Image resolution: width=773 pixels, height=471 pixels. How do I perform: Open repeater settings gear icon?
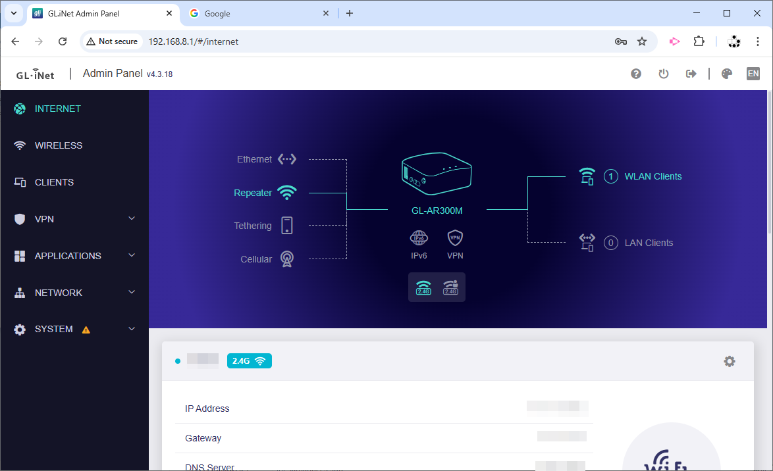[x=729, y=361]
